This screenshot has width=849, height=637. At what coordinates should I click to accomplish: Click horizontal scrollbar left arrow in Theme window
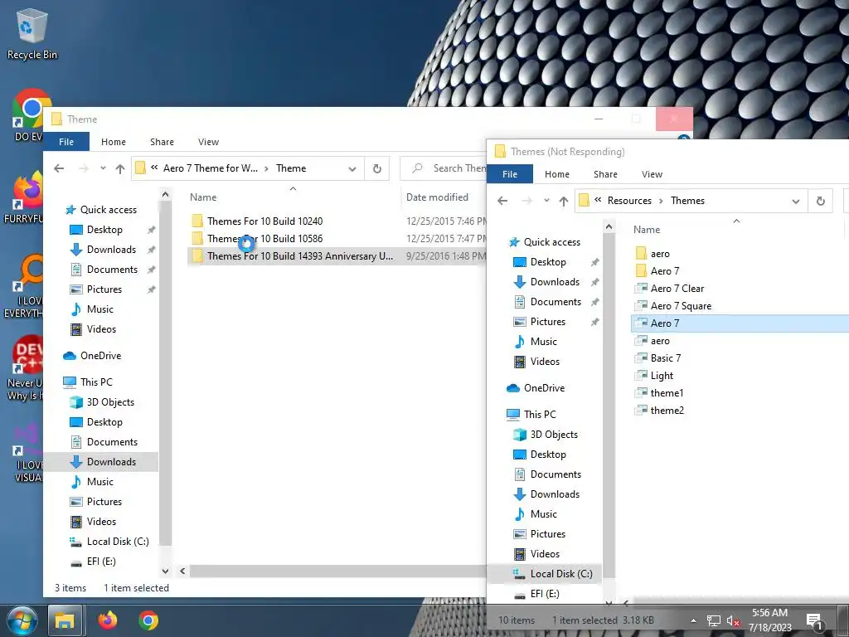point(182,571)
